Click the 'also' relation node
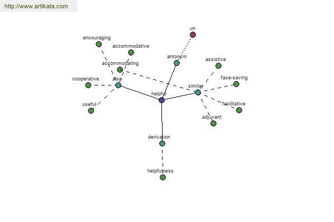334x222 pixels. (x=118, y=85)
